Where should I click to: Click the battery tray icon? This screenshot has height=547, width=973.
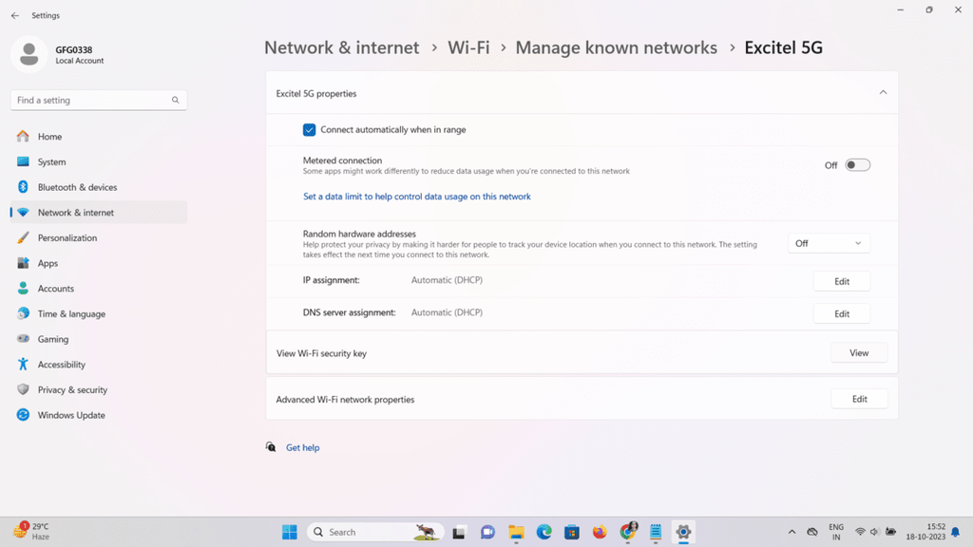pyautogui.click(x=890, y=532)
